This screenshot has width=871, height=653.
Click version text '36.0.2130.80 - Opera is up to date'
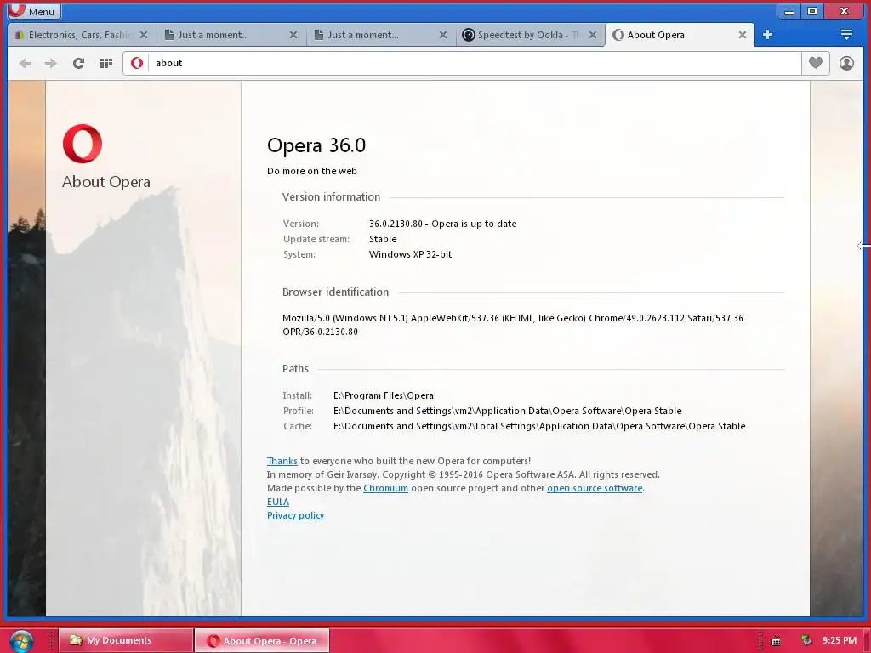coord(442,224)
